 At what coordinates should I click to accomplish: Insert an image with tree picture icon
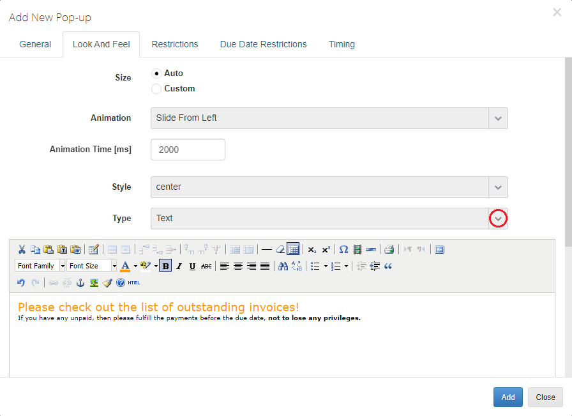[x=94, y=282]
